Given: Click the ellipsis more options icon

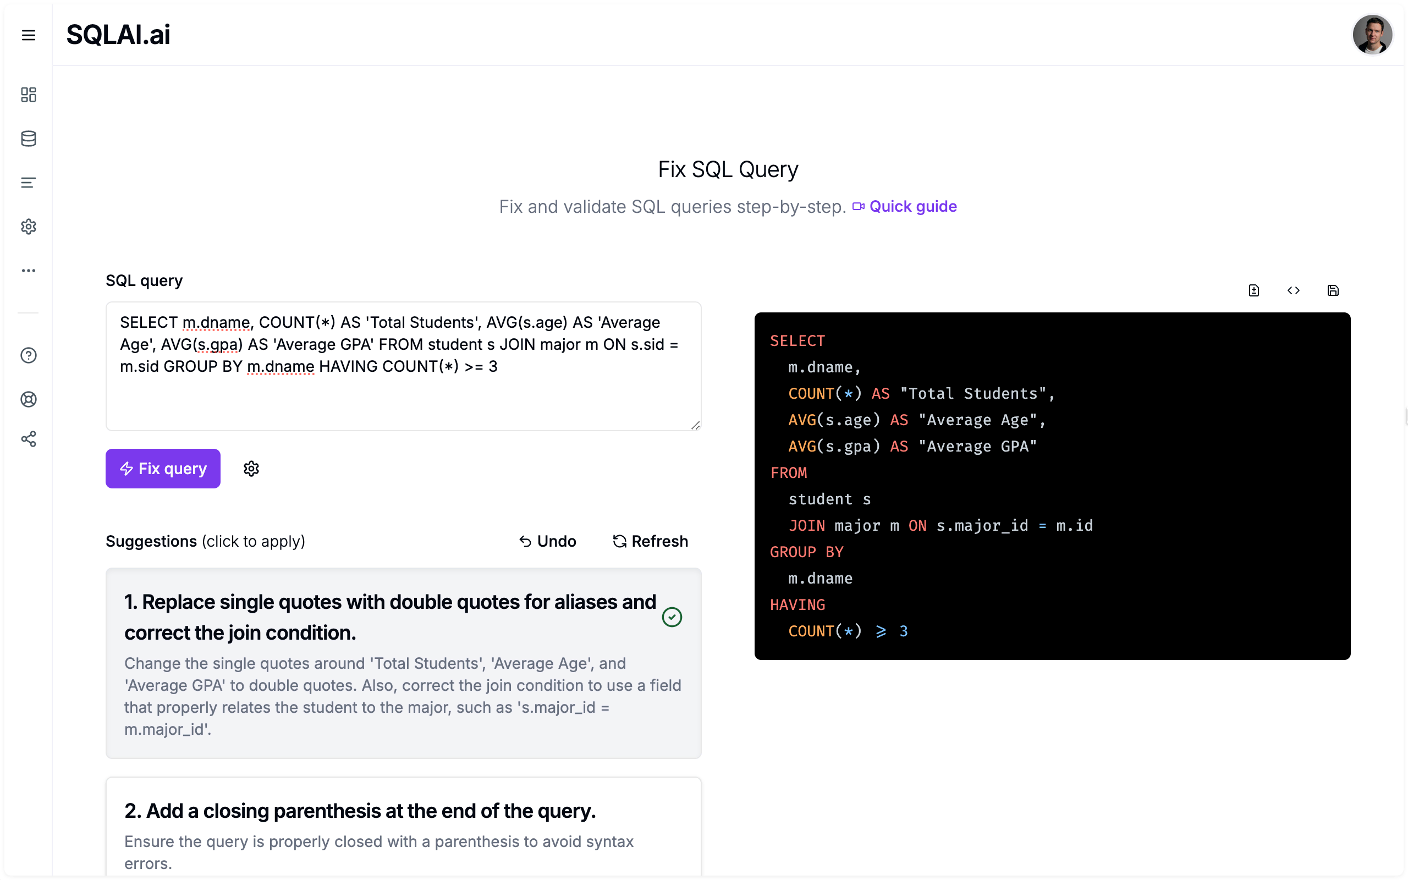Looking at the screenshot, I should click(28, 271).
